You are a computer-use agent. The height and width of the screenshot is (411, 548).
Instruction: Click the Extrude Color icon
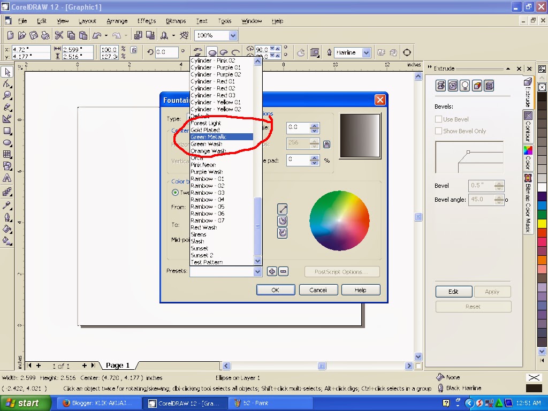click(x=477, y=86)
